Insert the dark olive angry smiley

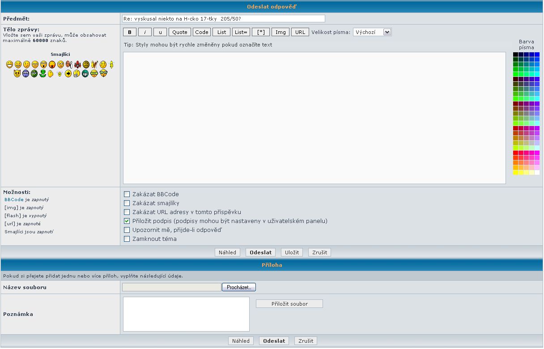click(x=86, y=65)
